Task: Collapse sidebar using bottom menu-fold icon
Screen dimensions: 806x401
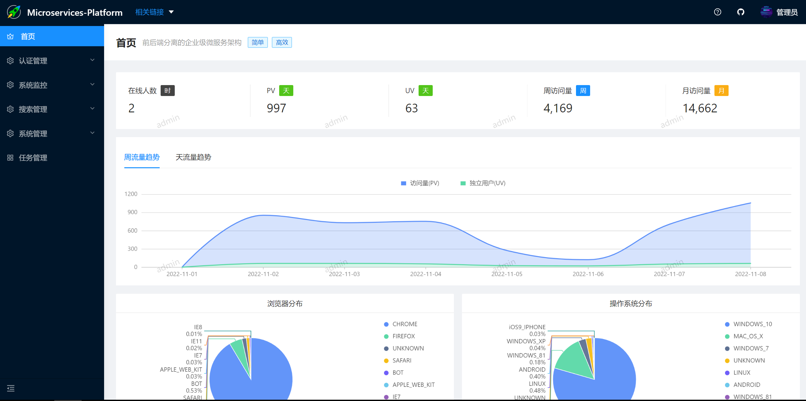Action: pyautogui.click(x=11, y=388)
